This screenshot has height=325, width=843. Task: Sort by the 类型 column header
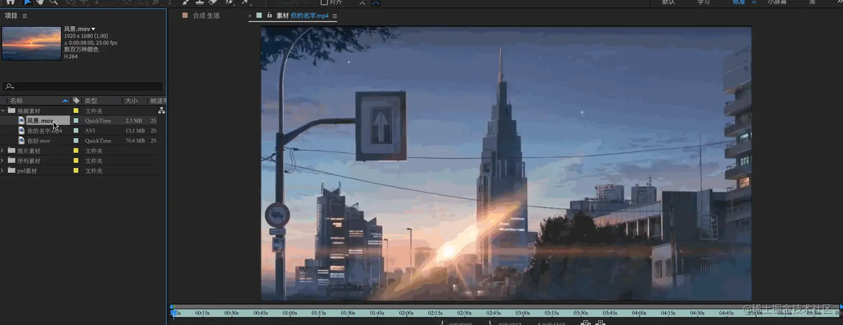[91, 101]
